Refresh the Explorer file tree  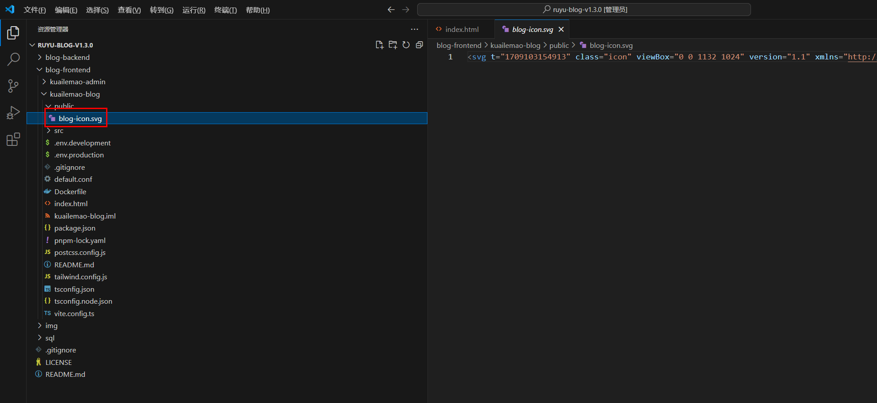406,45
